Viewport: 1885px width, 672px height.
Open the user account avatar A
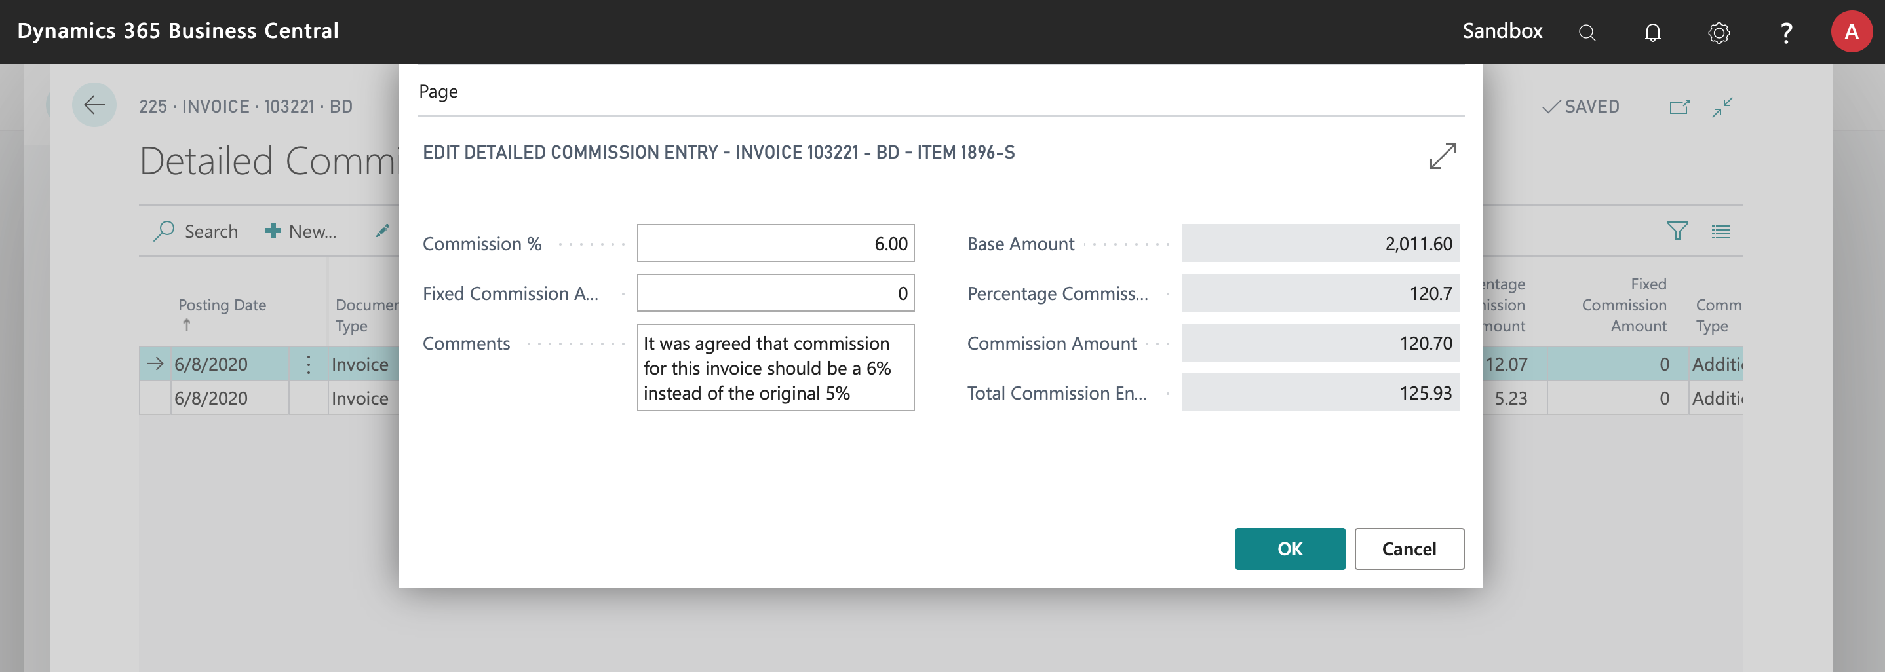click(x=1852, y=31)
